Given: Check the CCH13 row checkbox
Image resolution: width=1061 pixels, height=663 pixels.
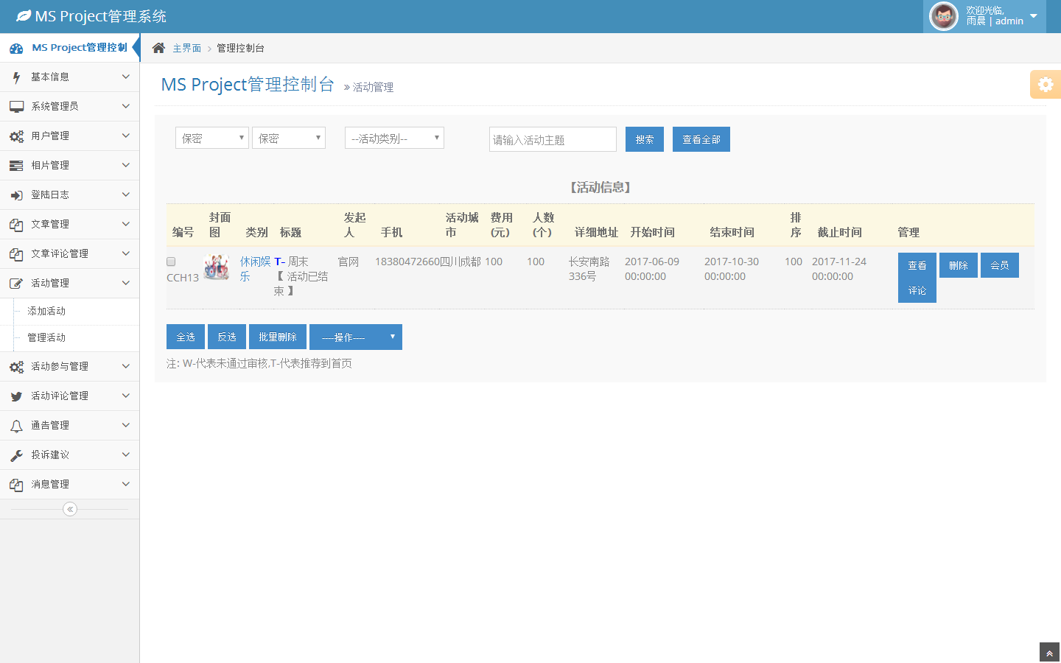Looking at the screenshot, I should pyautogui.click(x=171, y=262).
